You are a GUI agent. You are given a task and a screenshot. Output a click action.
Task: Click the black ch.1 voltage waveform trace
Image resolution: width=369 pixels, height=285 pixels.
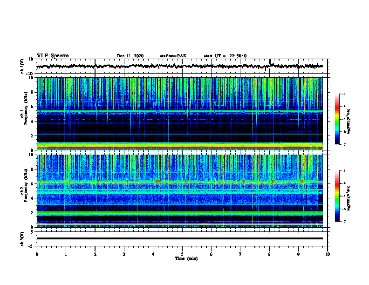[x=179, y=66]
